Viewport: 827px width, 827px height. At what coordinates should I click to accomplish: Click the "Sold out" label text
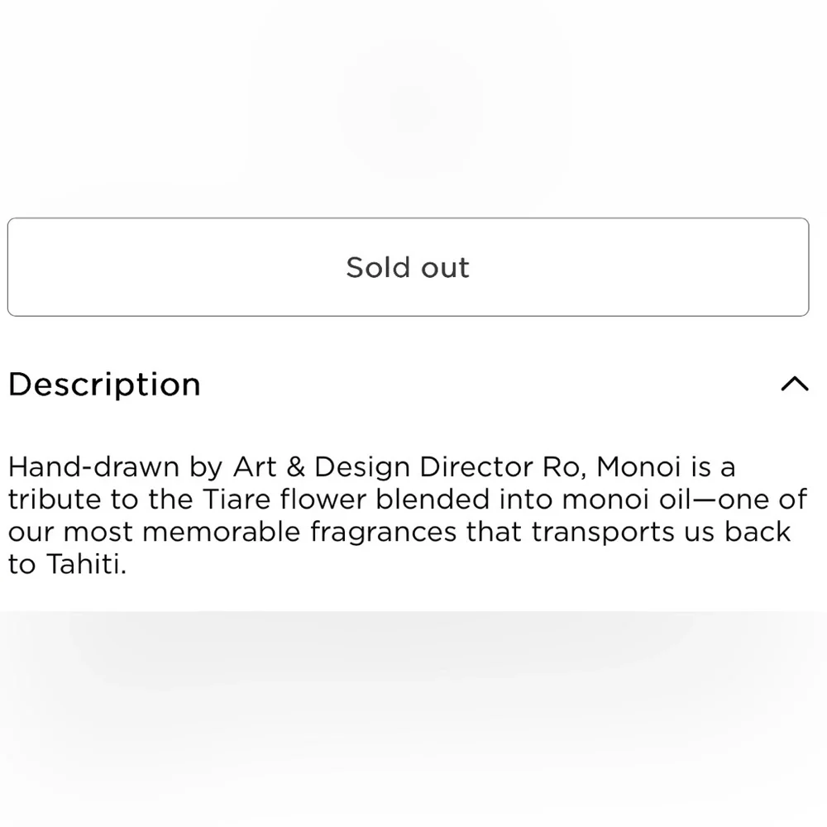(x=408, y=267)
